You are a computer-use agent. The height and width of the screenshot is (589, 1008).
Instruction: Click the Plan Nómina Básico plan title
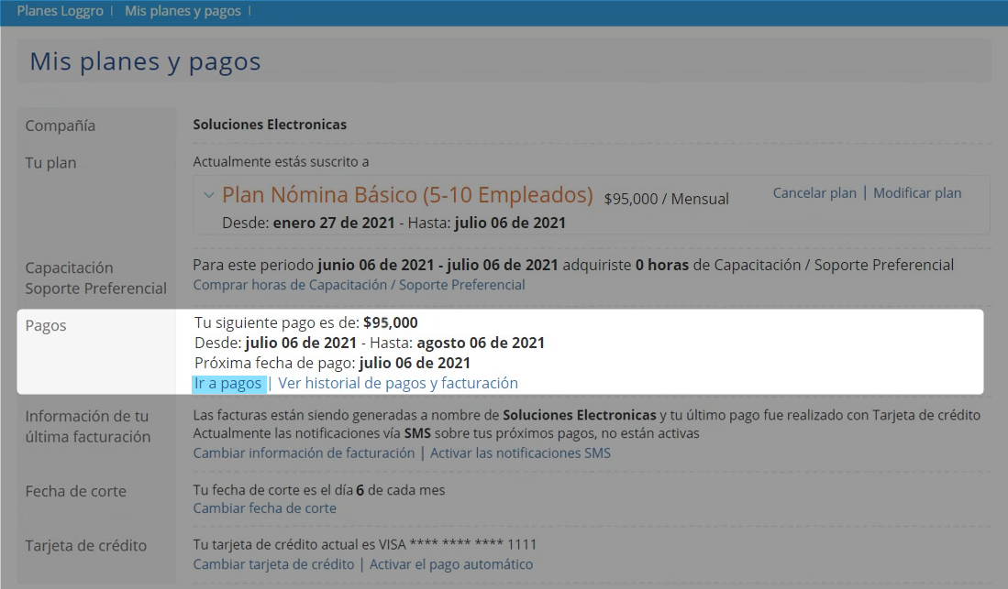(x=407, y=195)
